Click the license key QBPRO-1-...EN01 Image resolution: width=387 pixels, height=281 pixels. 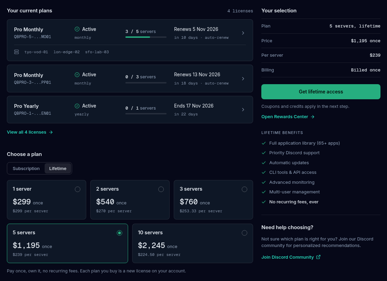32,113
